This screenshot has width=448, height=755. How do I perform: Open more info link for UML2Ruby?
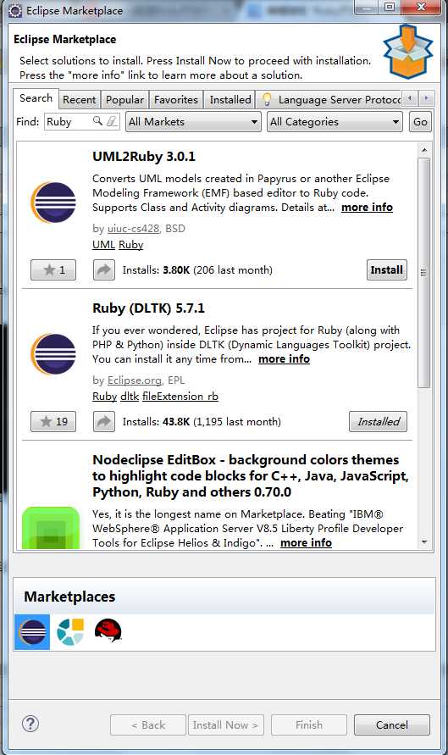click(x=368, y=208)
